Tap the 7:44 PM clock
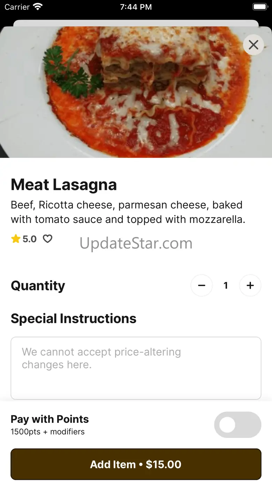This screenshot has width=272, height=484. (136, 7)
